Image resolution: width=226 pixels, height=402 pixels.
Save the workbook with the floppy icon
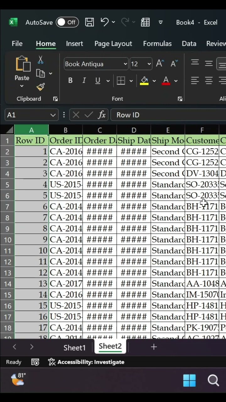[89, 22]
